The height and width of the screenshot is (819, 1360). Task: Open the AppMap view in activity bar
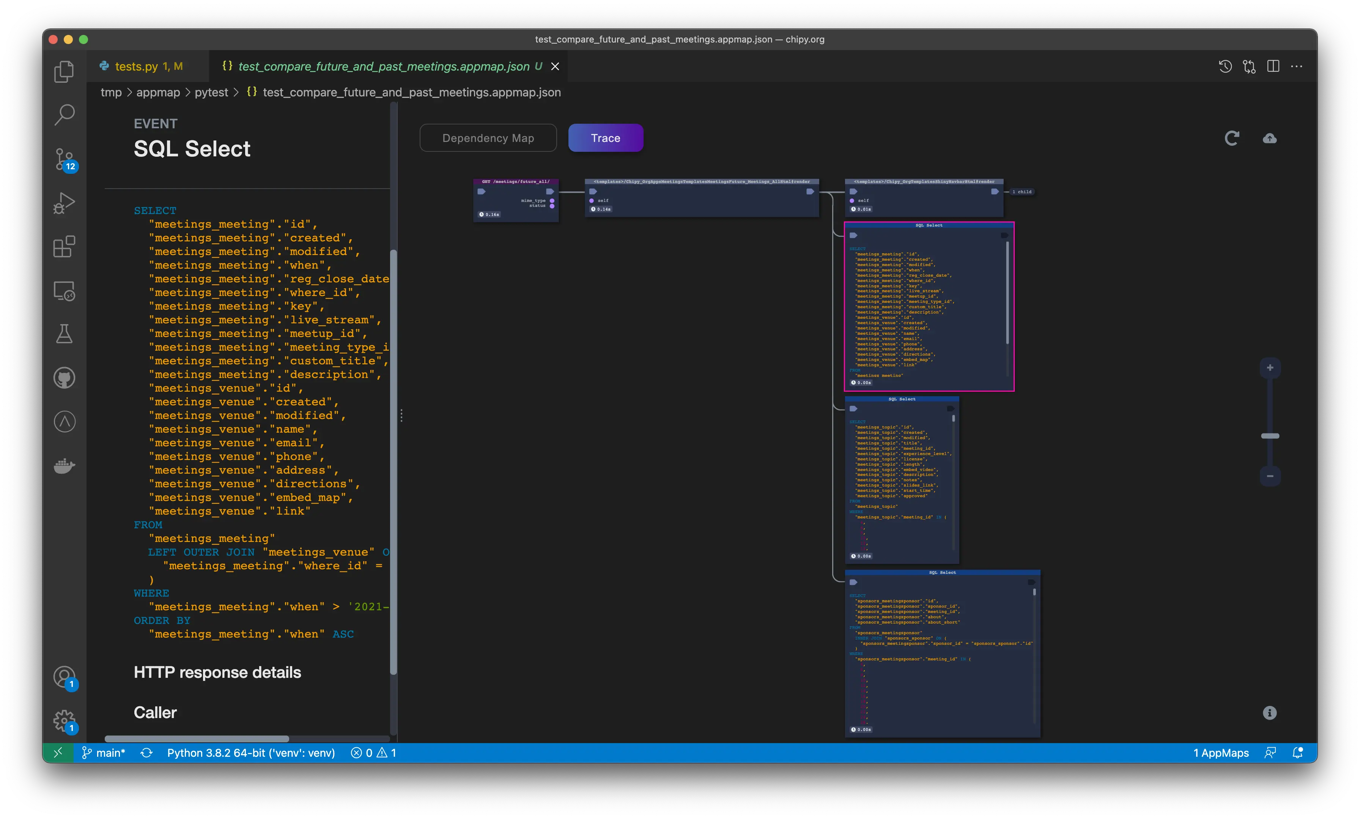click(64, 422)
